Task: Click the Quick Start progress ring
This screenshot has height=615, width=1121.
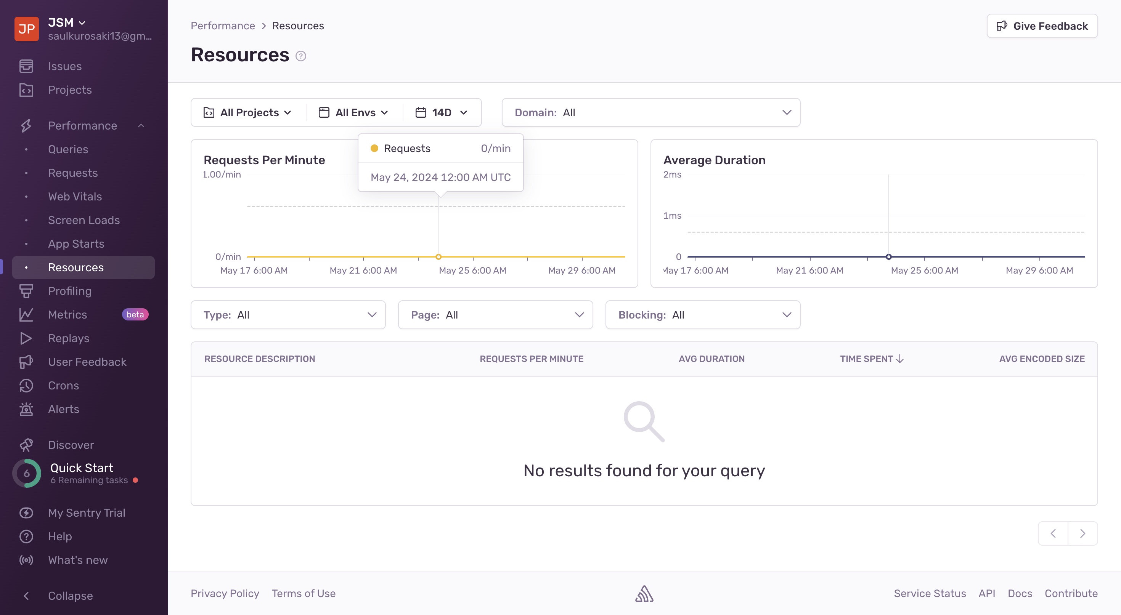Action: [x=27, y=473]
